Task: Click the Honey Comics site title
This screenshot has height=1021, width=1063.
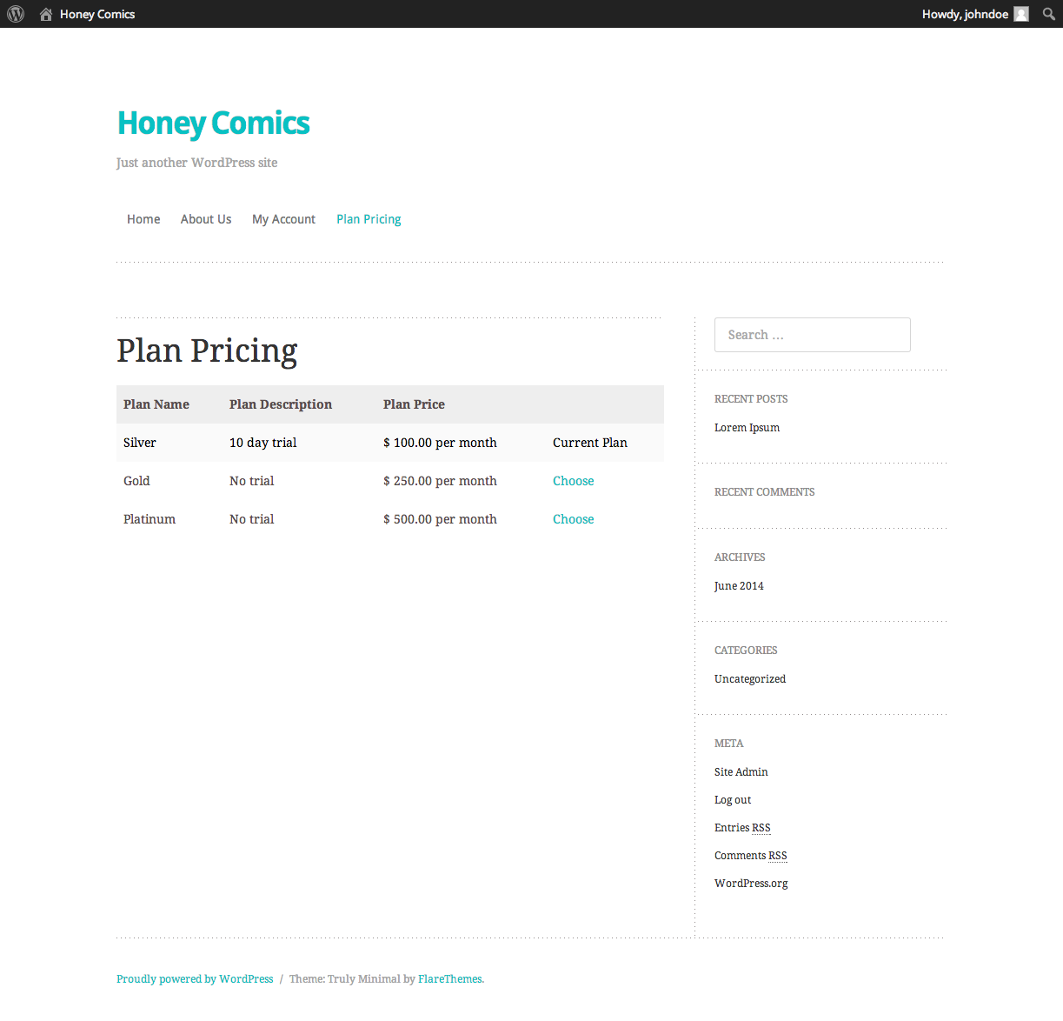Action: 214,123
